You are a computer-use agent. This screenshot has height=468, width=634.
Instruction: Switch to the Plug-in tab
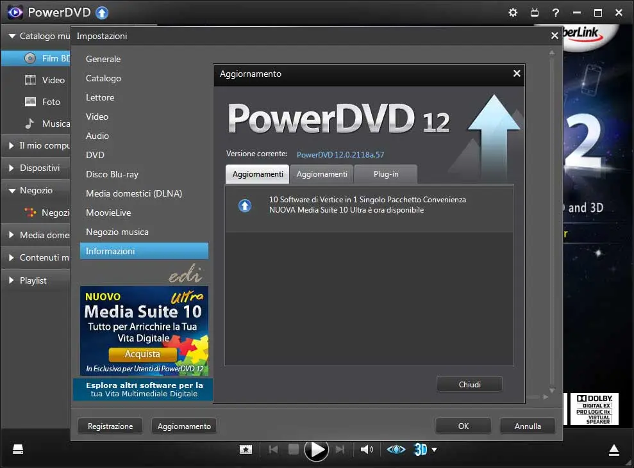tap(386, 174)
